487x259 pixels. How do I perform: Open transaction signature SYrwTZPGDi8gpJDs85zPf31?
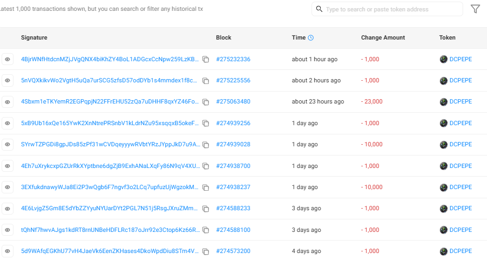pyautogui.click(x=111, y=144)
